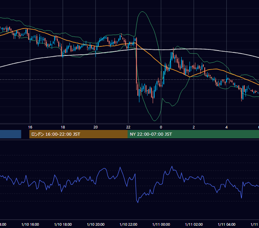Click the 4 hour label on price chart axis
The width and height of the screenshot is (259, 228).
227,127
